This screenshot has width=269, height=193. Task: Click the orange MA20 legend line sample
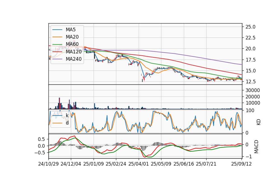click(57, 37)
